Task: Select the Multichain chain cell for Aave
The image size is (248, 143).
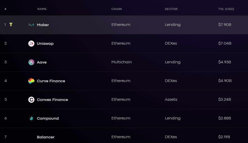Action: (x=122, y=62)
